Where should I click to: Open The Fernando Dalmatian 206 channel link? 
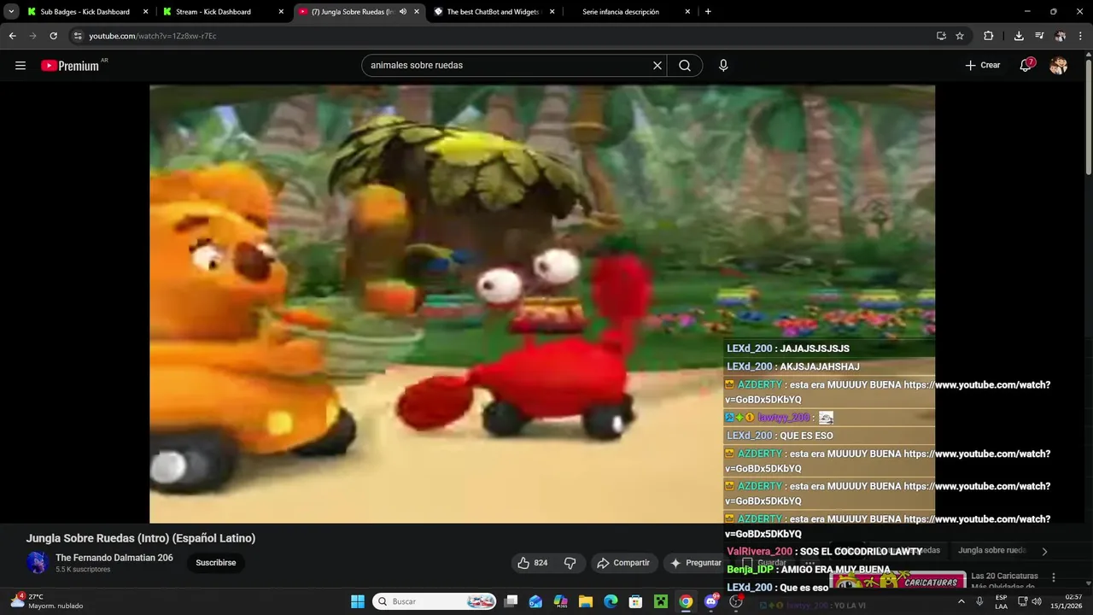pyautogui.click(x=114, y=558)
